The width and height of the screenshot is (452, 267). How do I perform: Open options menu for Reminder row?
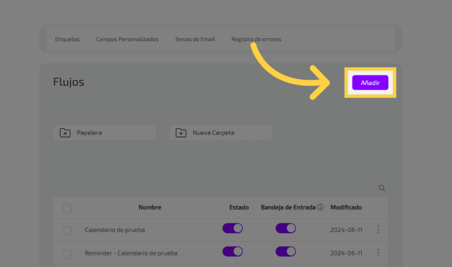378,253
